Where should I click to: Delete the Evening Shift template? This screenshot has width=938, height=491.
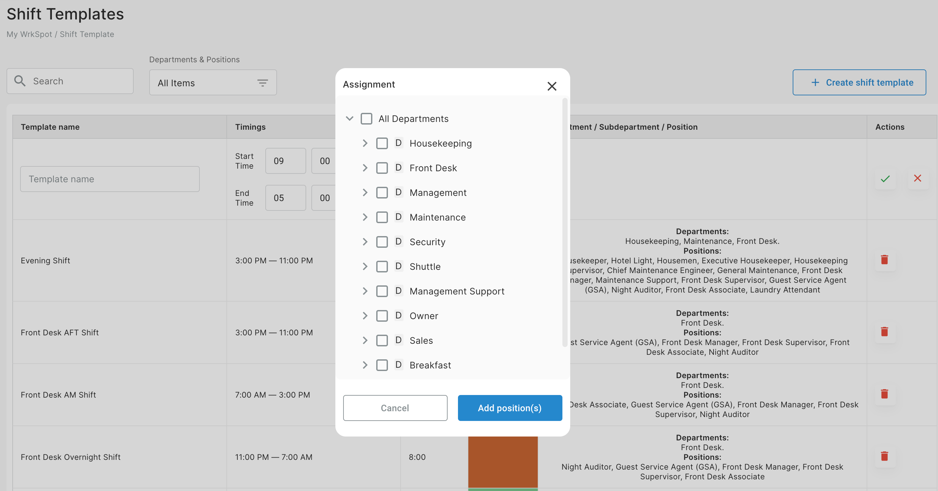(x=884, y=260)
